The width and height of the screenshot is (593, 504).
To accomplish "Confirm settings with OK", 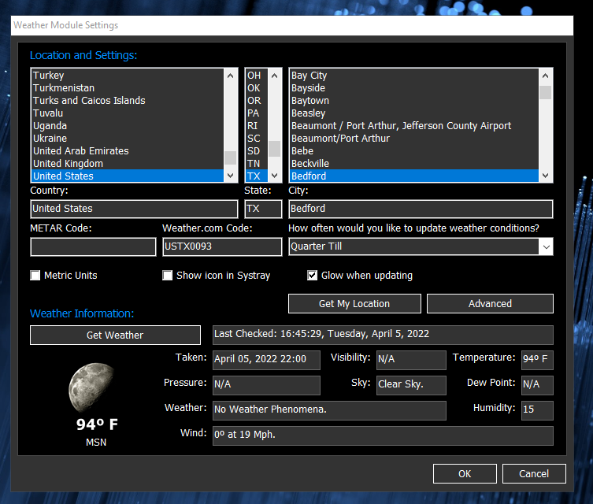I will click(465, 473).
